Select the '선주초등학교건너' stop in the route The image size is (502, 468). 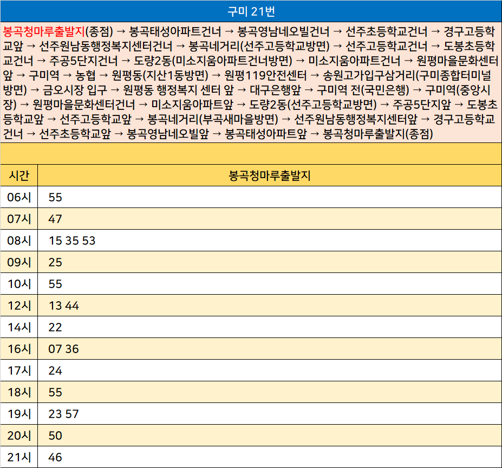click(x=387, y=31)
